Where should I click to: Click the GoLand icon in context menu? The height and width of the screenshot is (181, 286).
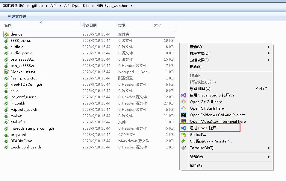coord(184,115)
